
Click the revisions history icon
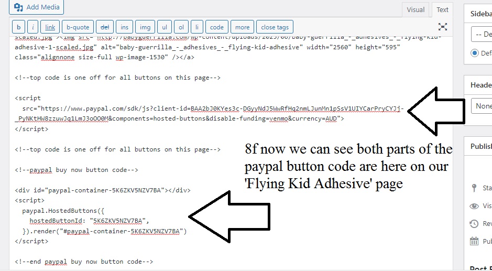pyautogui.click(x=474, y=224)
